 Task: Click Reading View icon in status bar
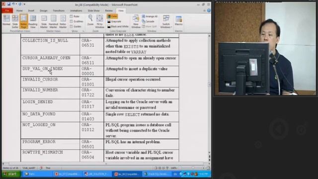pyautogui.click(x=163, y=168)
